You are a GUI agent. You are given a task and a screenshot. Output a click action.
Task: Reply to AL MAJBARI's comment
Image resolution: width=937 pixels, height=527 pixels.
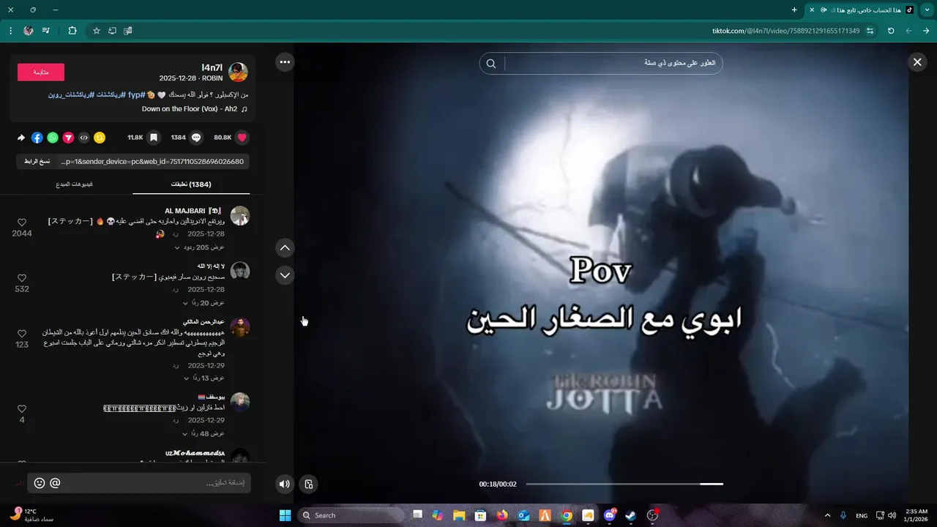point(176,234)
